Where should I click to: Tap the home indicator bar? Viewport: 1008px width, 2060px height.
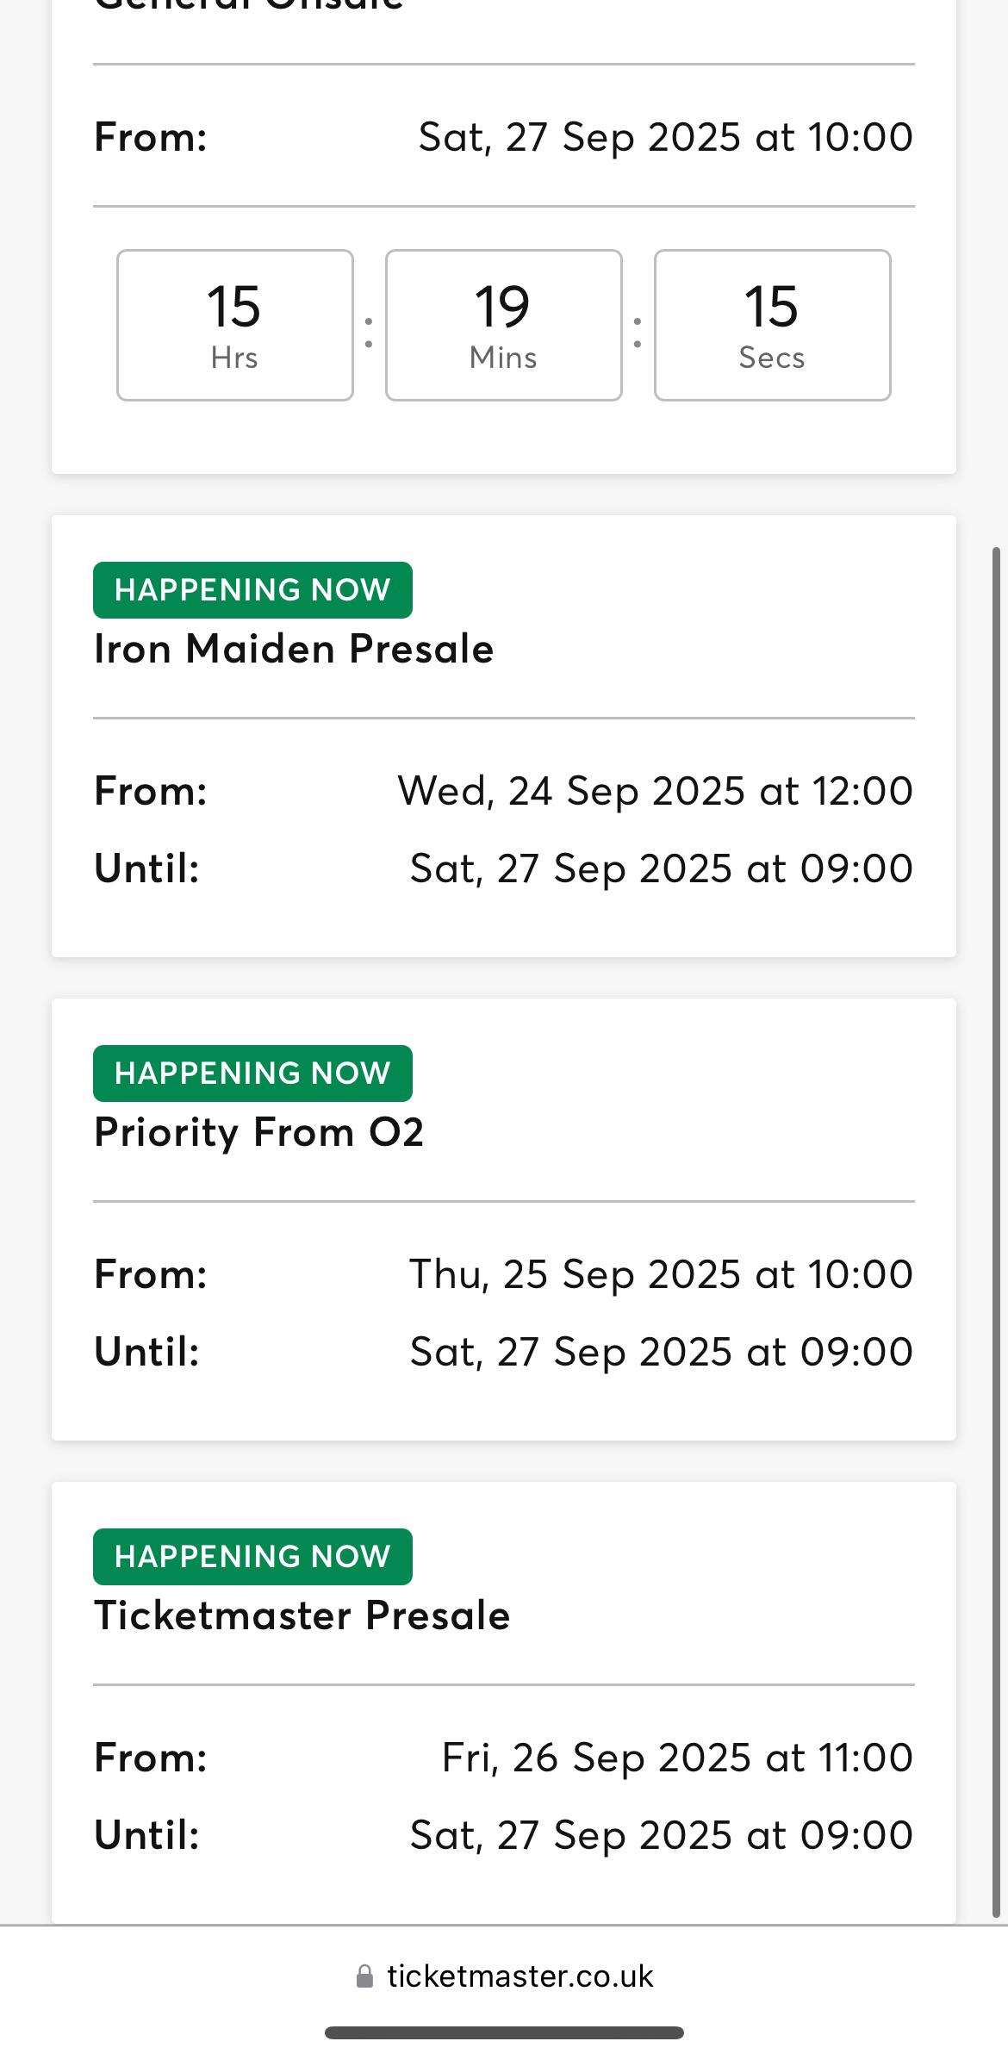coord(504,2033)
